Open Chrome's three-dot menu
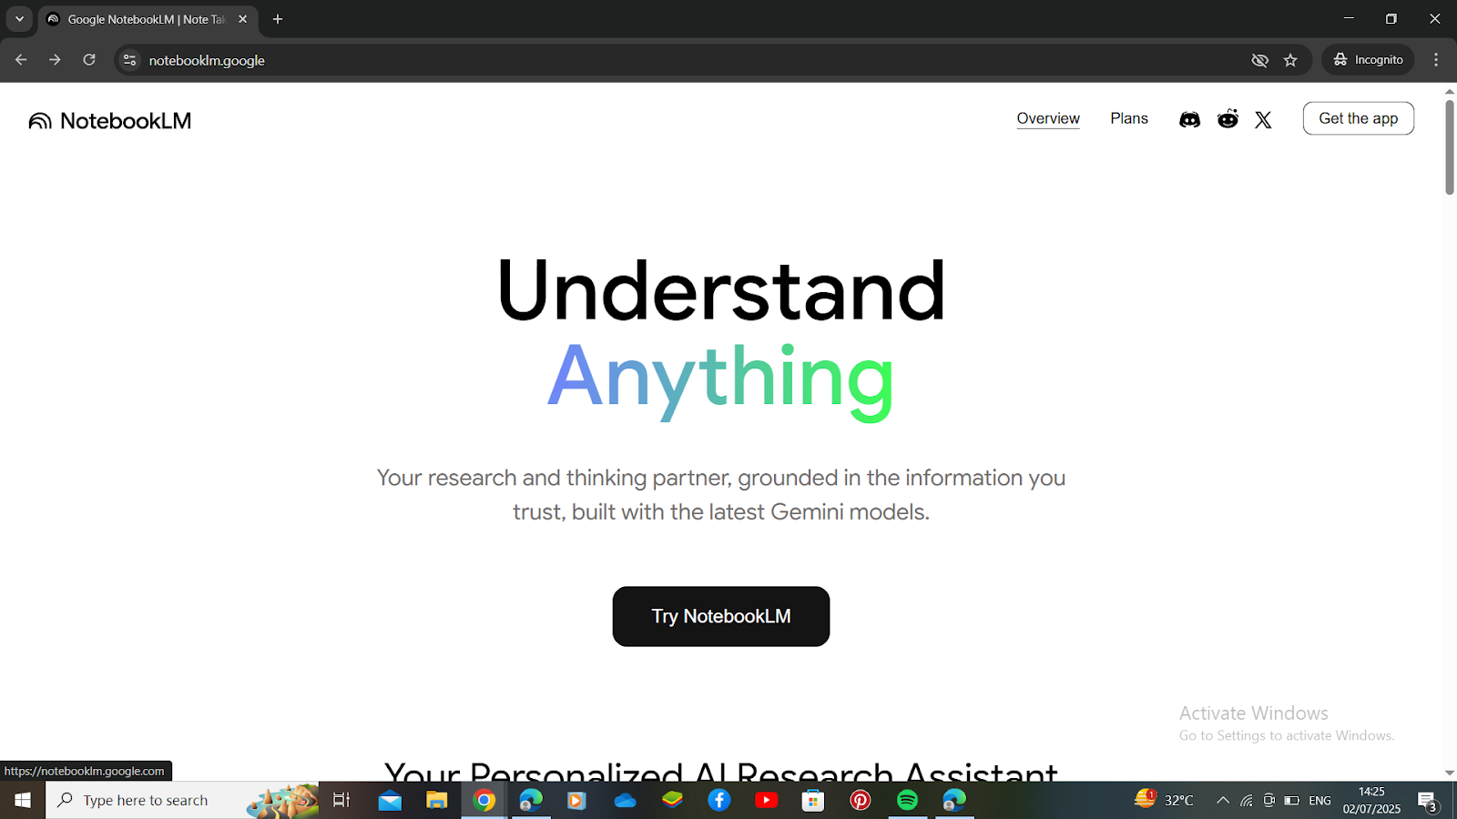Screen dimensions: 1457x819 pos(1437,59)
